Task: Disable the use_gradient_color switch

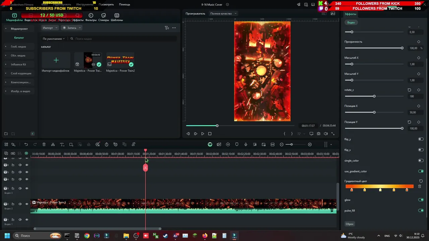Action: 421,171
